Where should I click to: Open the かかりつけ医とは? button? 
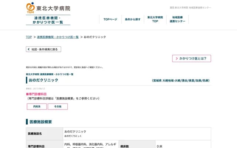(x=191, y=58)
